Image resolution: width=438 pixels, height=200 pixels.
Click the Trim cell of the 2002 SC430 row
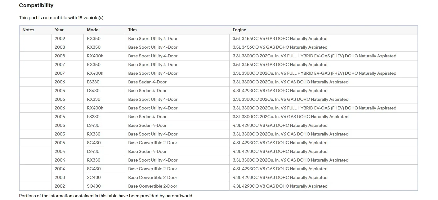click(x=177, y=186)
